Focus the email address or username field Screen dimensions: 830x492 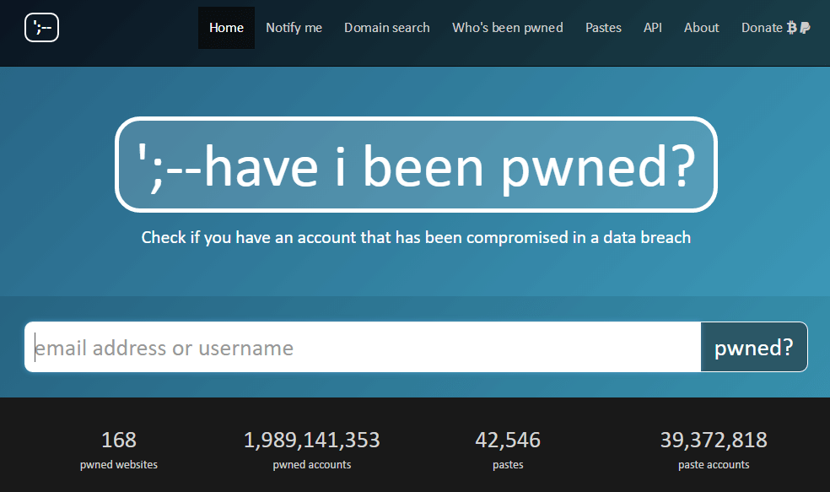[x=363, y=347]
